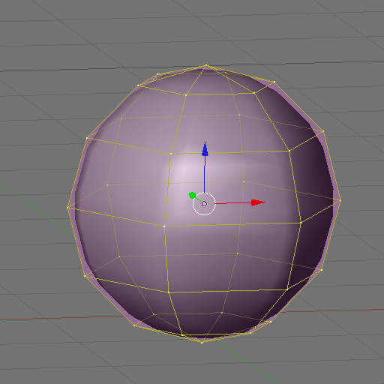Screen dimensions: 384x384
Task: Click the white circle at manipulator center
Action: 204,204
